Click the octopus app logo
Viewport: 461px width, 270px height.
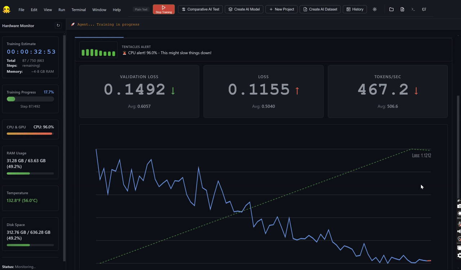[6, 10]
